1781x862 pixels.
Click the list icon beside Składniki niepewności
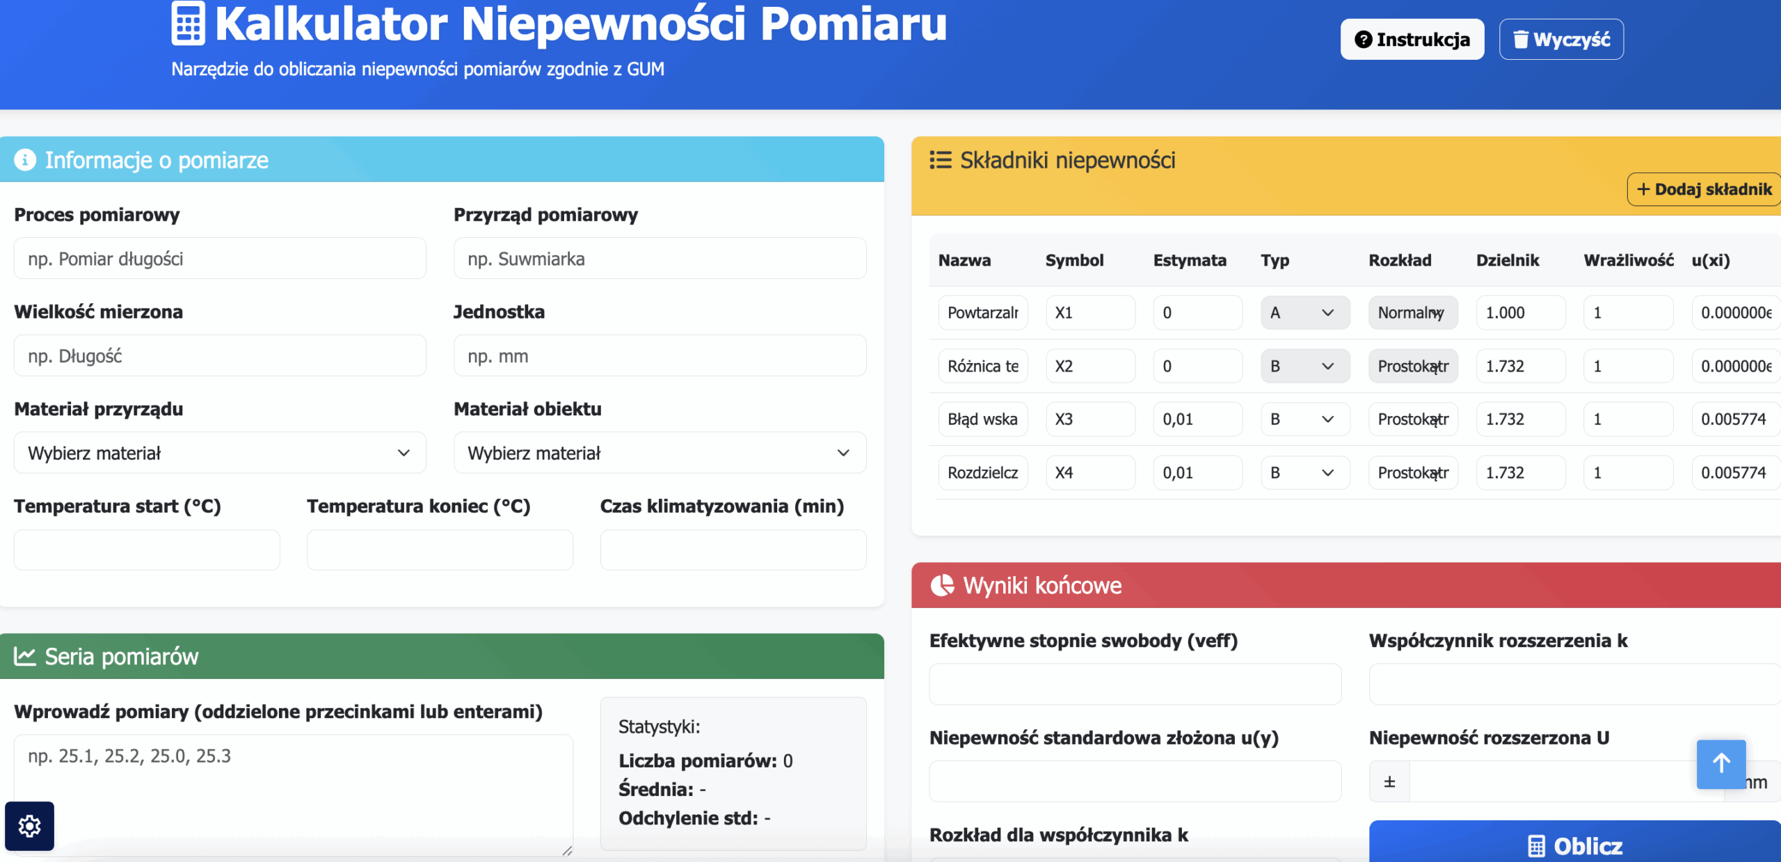pyautogui.click(x=940, y=160)
